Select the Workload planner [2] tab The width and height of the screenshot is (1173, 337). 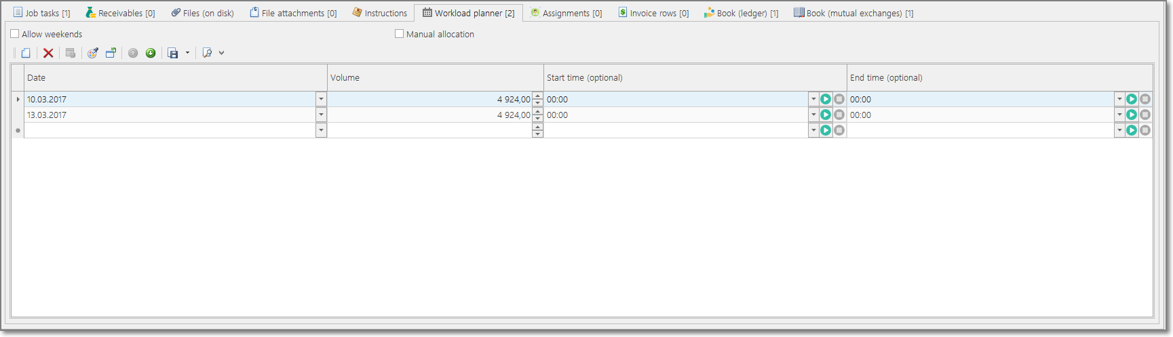click(x=469, y=13)
